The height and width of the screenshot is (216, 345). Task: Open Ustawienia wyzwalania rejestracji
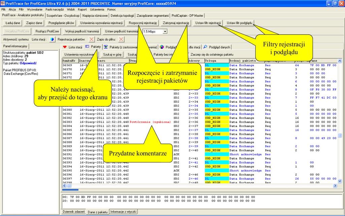[101, 23]
